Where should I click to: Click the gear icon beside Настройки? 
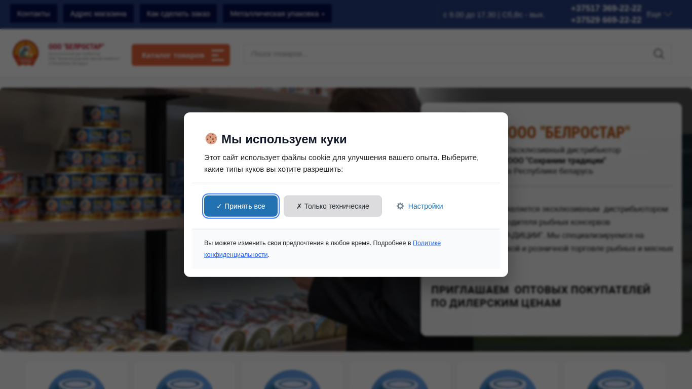(x=400, y=206)
